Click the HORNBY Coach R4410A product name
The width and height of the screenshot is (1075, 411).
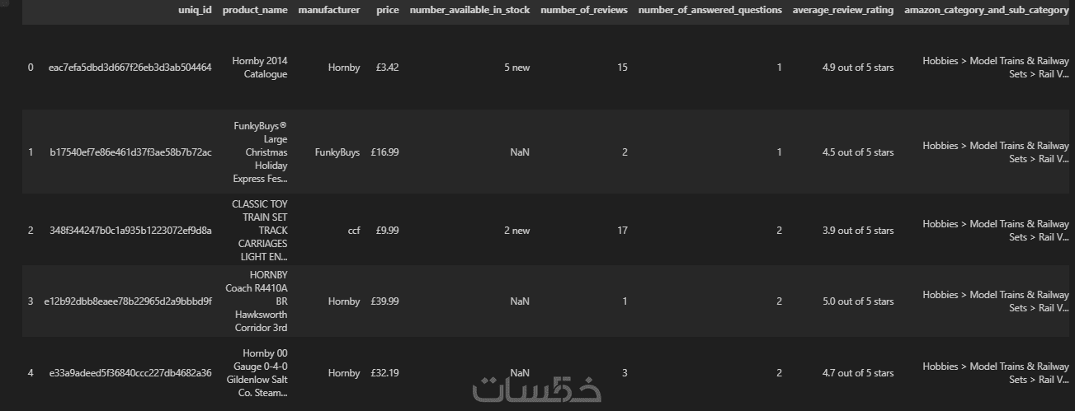pos(257,301)
